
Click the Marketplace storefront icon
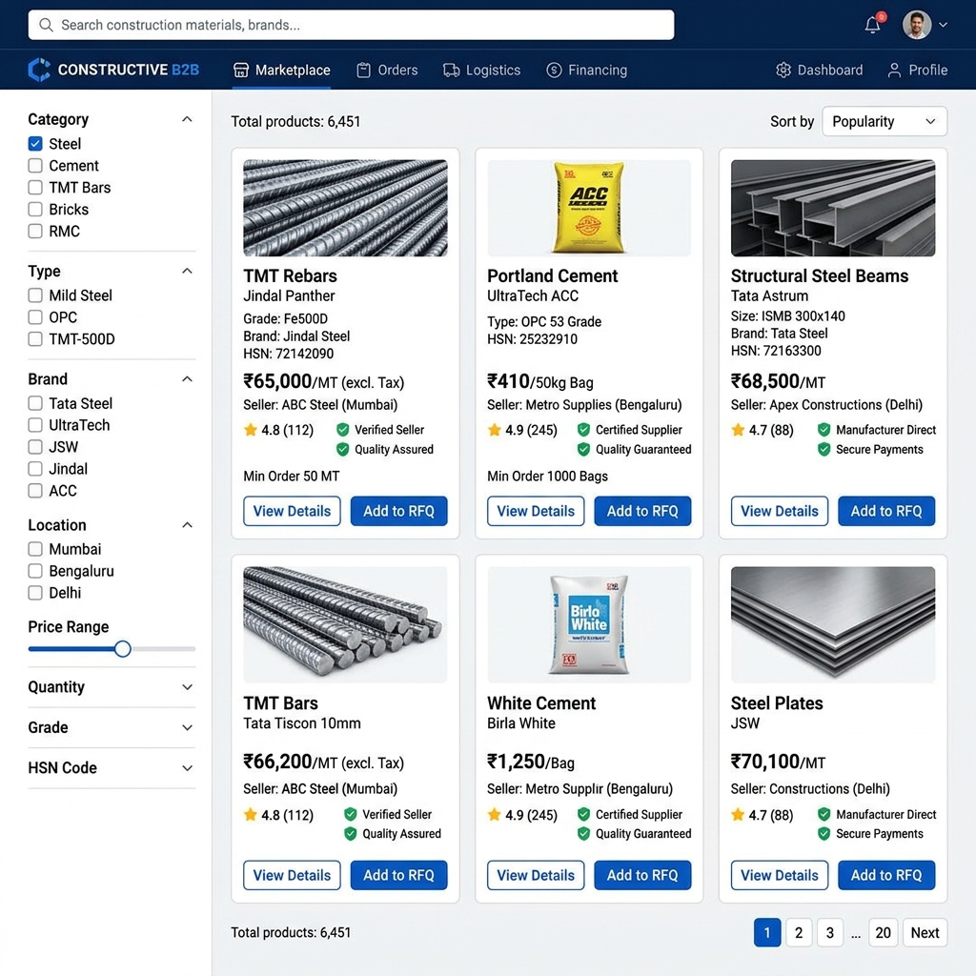coord(241,71)
